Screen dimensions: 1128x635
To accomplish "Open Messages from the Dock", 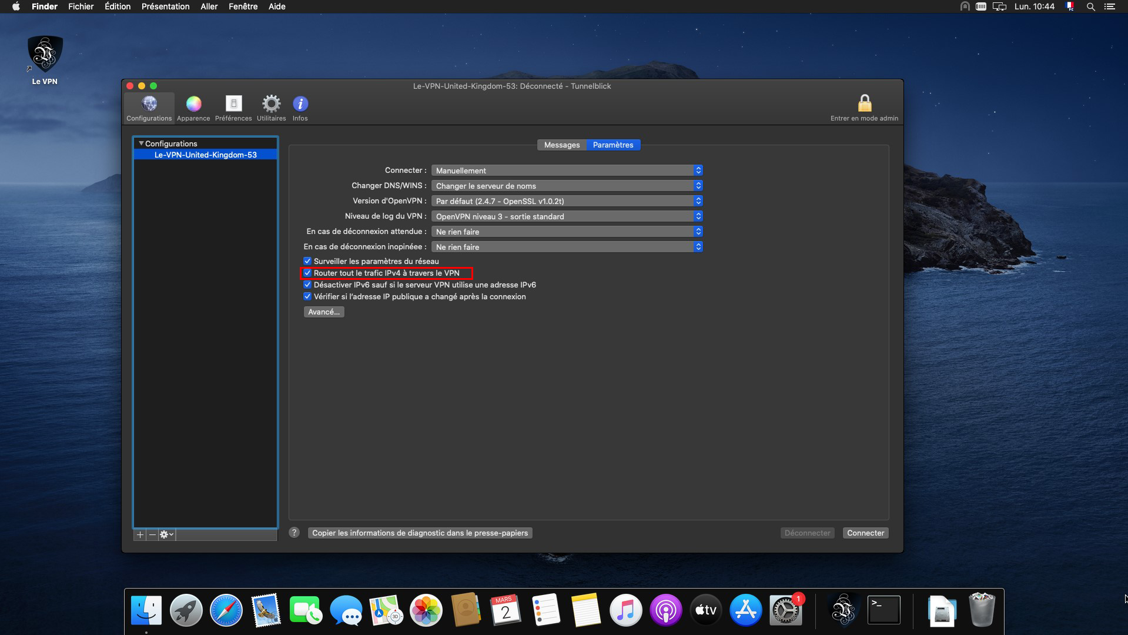I will [346, 610].
